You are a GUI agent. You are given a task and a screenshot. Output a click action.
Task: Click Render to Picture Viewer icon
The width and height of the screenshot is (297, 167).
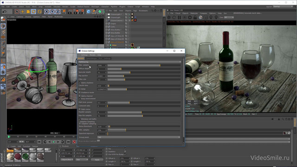coord(76,12)
